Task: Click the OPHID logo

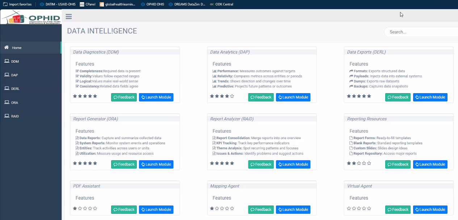Action: click(x=31, y=17)
